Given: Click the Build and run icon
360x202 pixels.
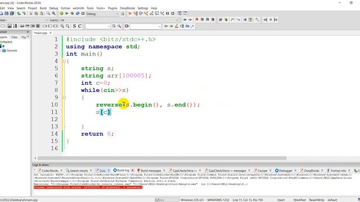Looking at the screenshot, I should pos(72,13).
